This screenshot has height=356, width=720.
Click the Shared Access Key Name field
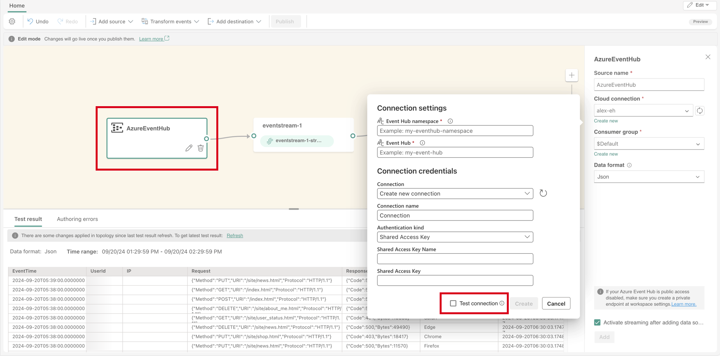[455, 259]
